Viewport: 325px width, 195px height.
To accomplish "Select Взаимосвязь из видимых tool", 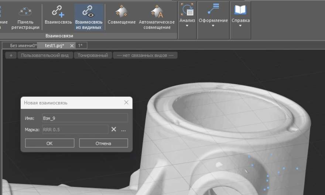I will pyautogui.click(x=89, y=17).
